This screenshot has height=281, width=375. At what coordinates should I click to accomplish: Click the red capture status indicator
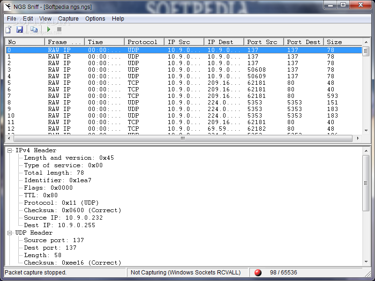(x=258, y=273)
